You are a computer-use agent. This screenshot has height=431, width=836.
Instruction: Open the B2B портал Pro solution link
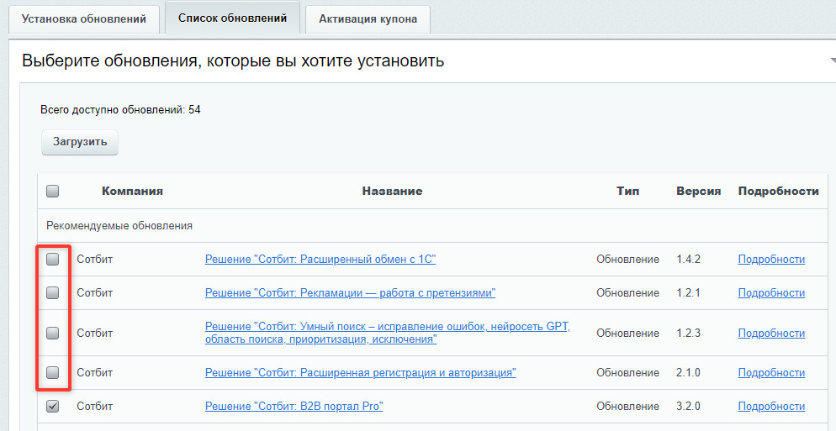pos(294,406)
